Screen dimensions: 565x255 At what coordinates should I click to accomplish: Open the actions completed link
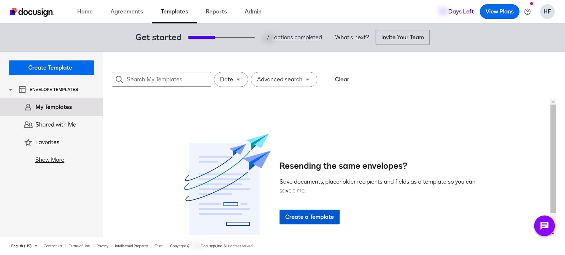(x=297, y=37)
